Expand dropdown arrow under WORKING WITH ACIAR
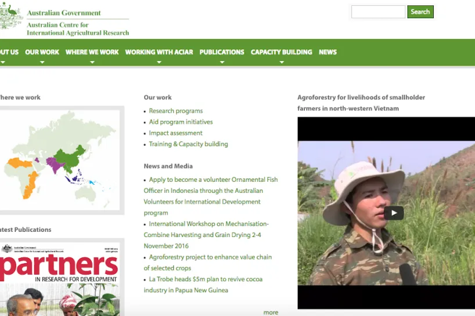The image size is (475, 316). pos(159,62)
